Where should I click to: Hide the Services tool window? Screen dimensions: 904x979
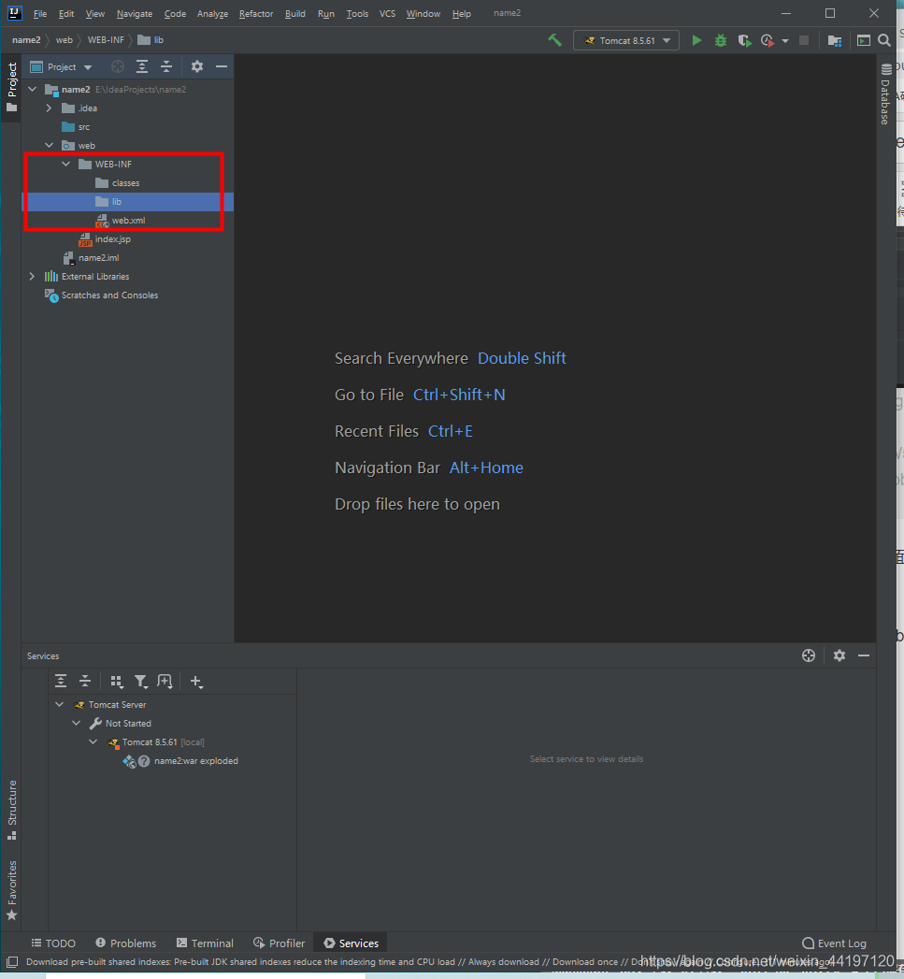tap(864, 655)
